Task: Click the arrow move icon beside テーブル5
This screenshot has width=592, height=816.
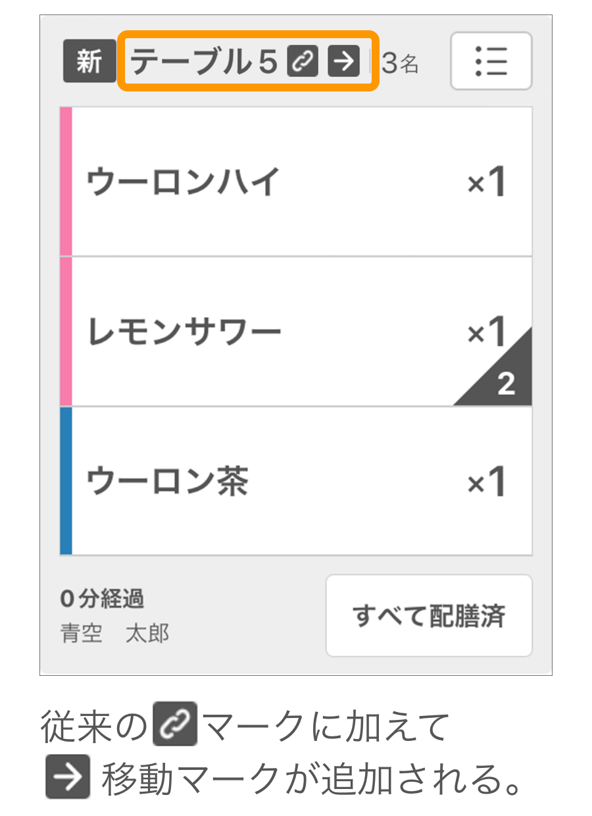Action: [343, 63]
